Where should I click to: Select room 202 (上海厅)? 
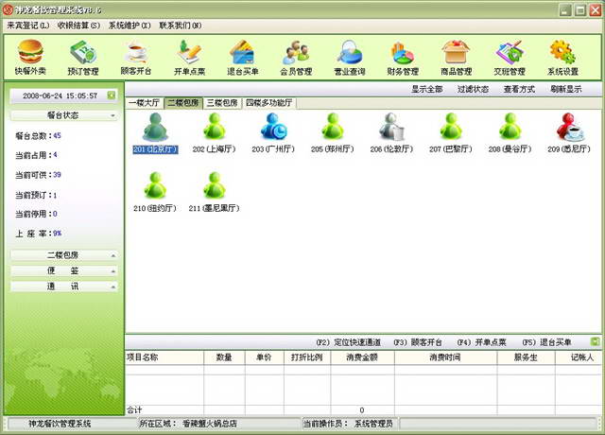215,133
